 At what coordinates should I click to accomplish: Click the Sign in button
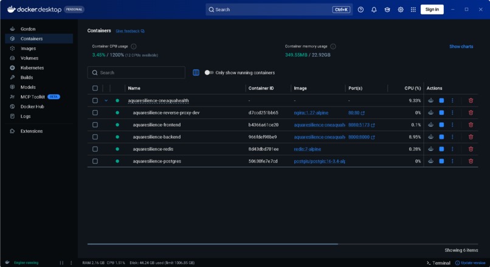(x=432, y=9)
